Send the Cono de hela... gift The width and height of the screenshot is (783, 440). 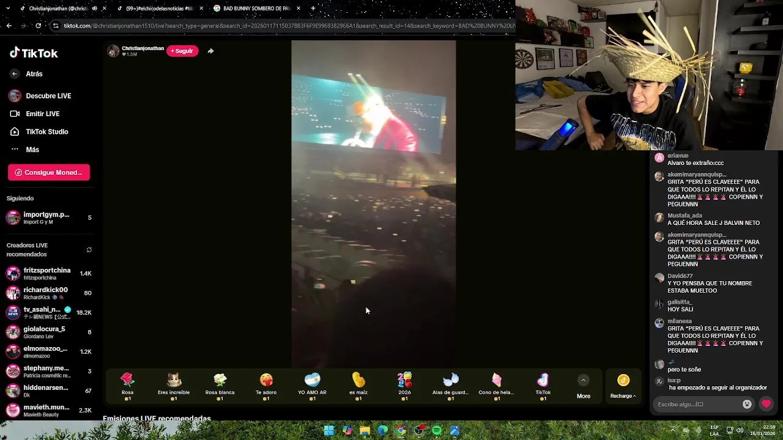tap(496, 386)
